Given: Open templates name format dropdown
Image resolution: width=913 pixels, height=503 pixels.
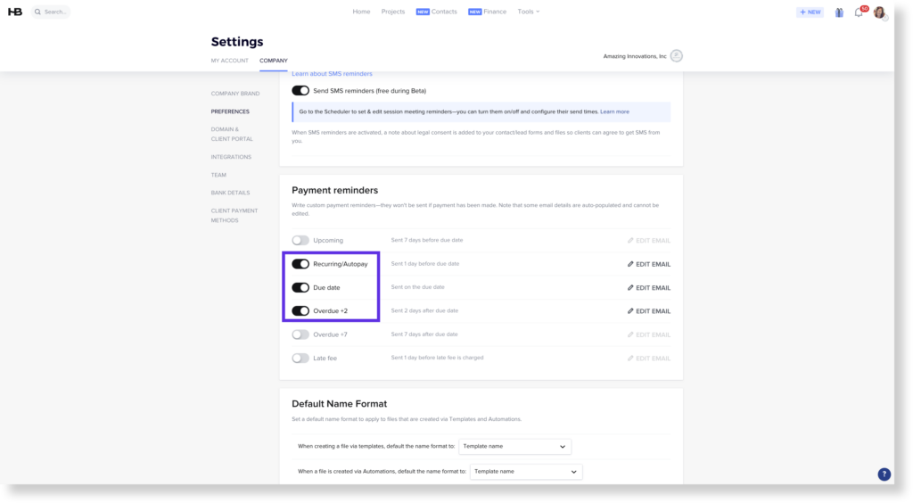Looking at the screenshot, I should click(x=514, y=447).
